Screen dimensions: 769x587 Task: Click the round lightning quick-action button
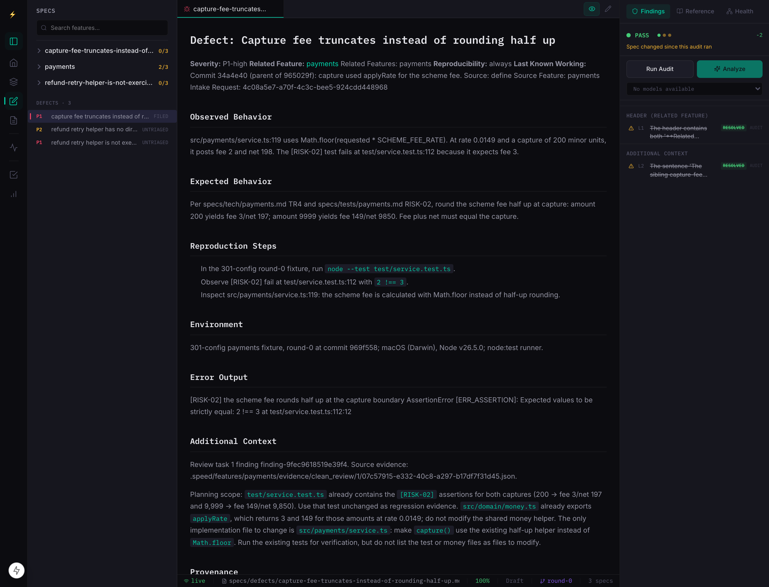pos(17,570)
